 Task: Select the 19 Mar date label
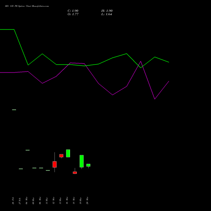[81, 200]
